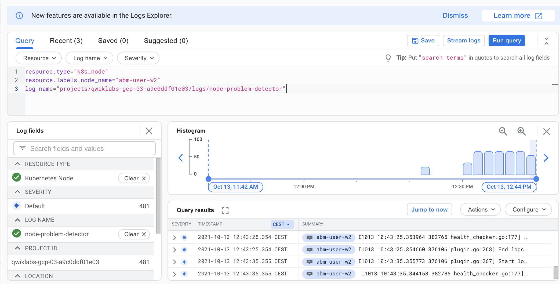Screen dimensions: 560x284
Task: Change the CEST timezone dropdown
Action: point(282,224)
